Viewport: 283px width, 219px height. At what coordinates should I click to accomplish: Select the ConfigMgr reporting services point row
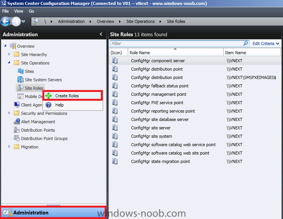(195, 111)
